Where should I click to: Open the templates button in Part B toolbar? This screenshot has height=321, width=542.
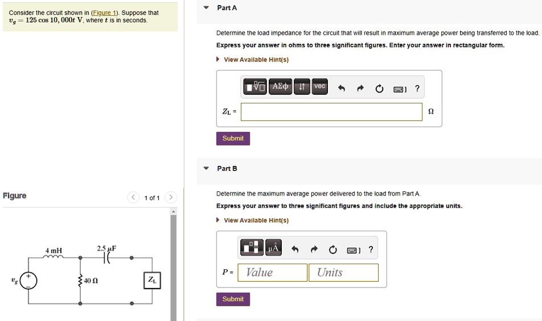coord(252,247)
